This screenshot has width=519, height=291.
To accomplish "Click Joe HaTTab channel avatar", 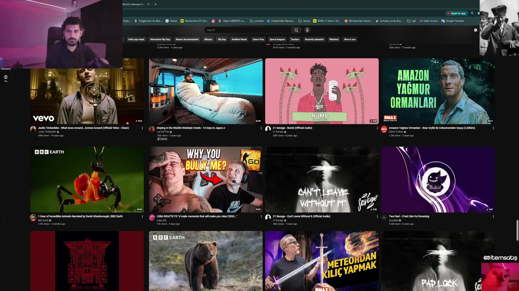I will (x=152, y=129).
